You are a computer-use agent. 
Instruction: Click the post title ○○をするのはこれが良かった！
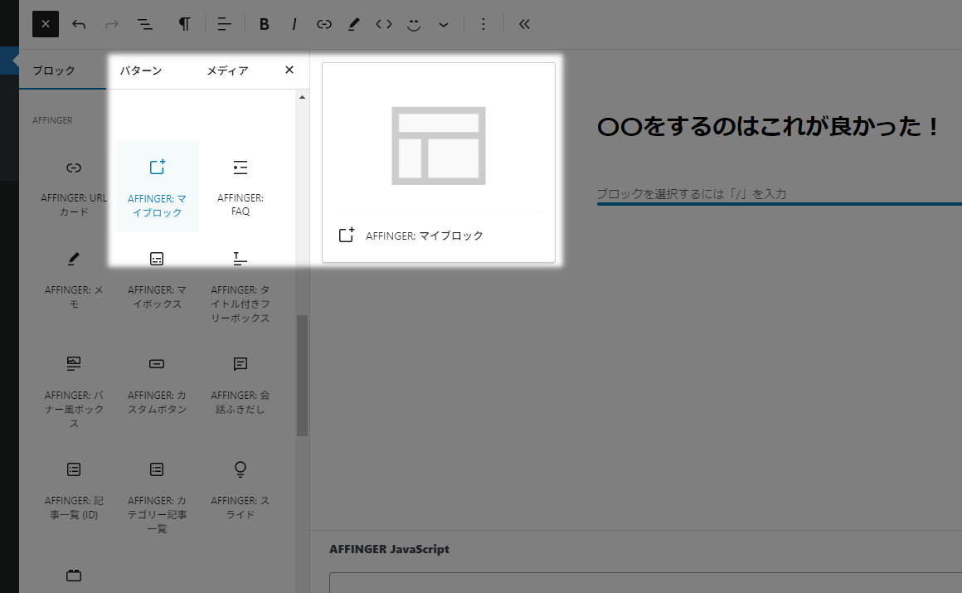click(x=768, y=126)
